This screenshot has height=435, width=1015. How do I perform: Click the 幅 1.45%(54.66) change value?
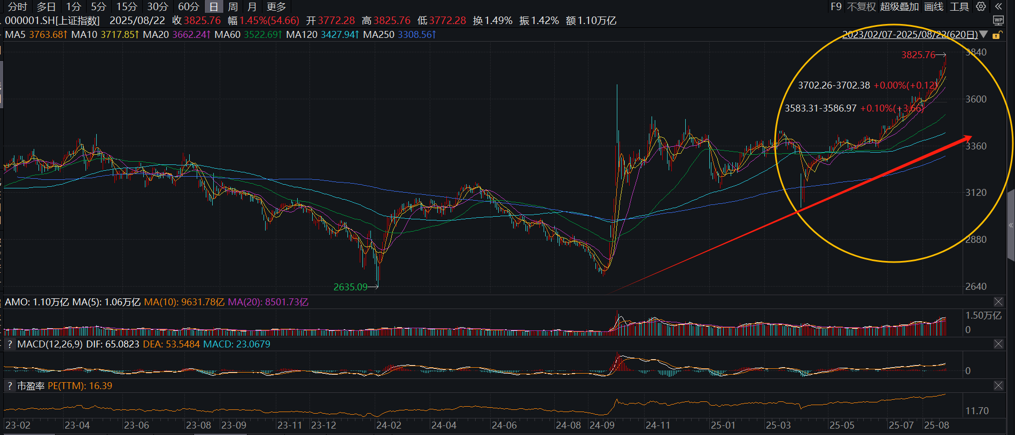click(x=264, y=20)
